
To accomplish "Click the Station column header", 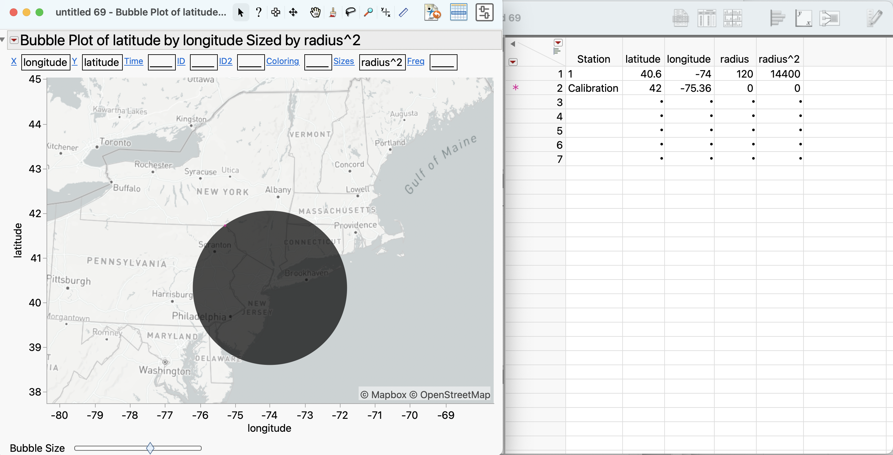I will pyautogui.click(x=594, y=58).
